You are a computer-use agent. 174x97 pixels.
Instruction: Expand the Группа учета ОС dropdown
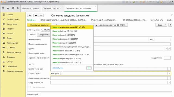pos(169,69)
